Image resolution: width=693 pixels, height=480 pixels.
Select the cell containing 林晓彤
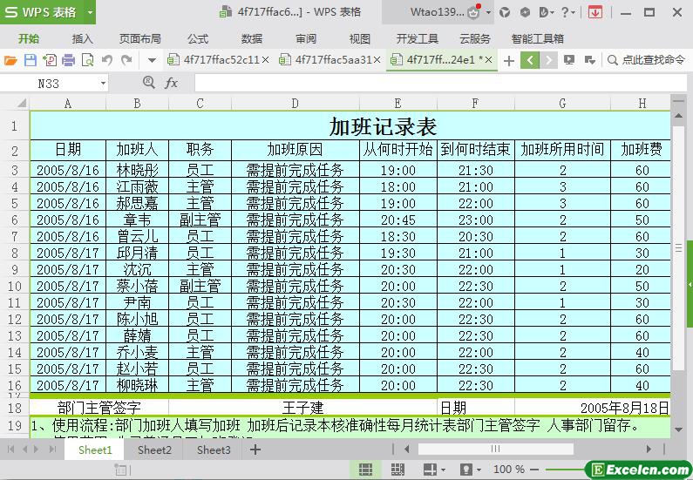click(138, 170)
